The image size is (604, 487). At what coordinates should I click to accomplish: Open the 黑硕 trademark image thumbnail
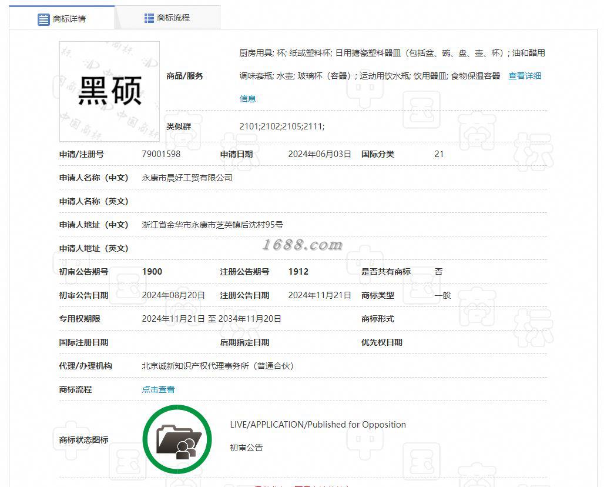point(109,91)
